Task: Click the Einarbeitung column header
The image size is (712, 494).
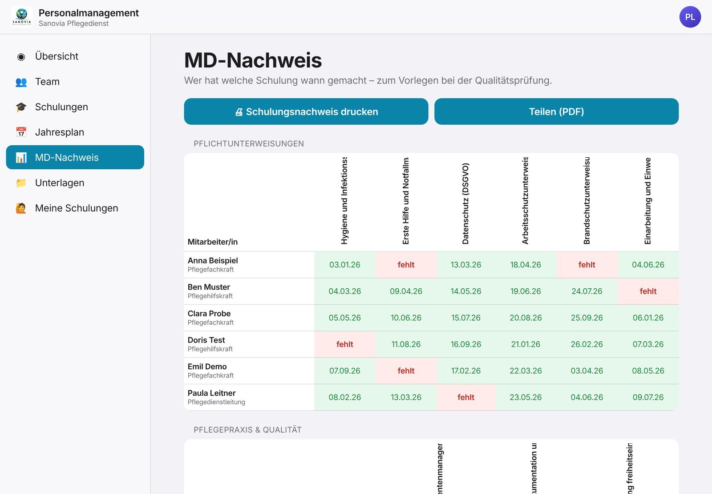Action: coord(648,201)
